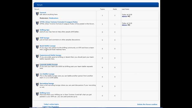Click topics count in Drifting tips row

pos(102,32)
